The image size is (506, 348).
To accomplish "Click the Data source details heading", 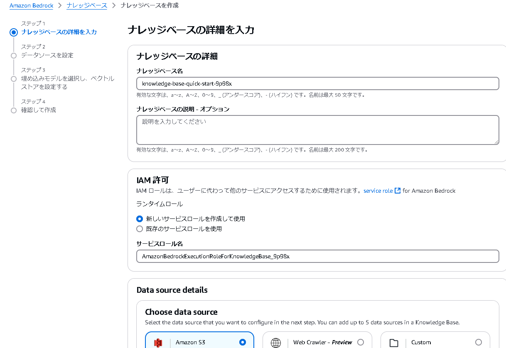I will click(x=172, y=290).
